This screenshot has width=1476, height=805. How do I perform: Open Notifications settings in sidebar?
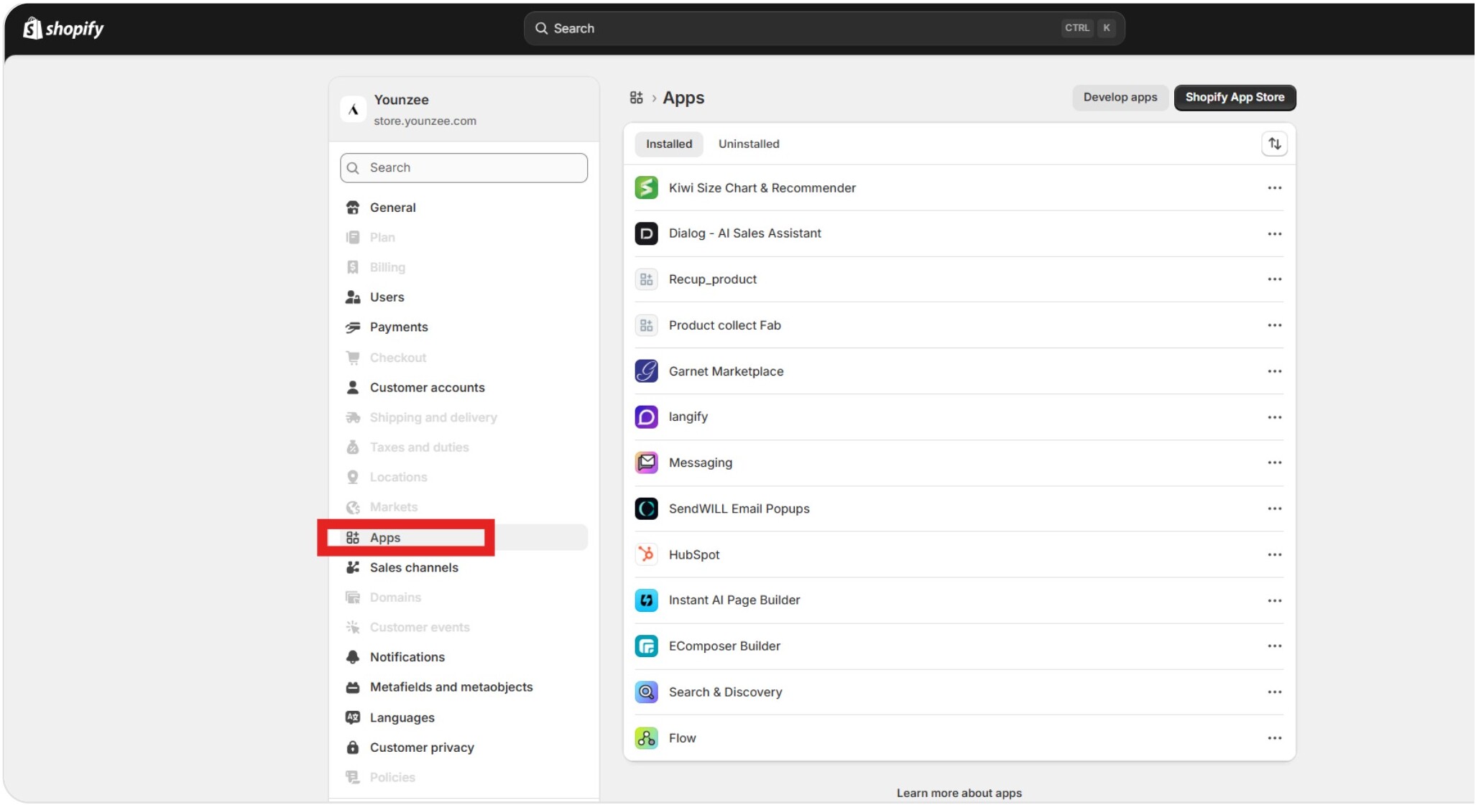click(463, 657)
